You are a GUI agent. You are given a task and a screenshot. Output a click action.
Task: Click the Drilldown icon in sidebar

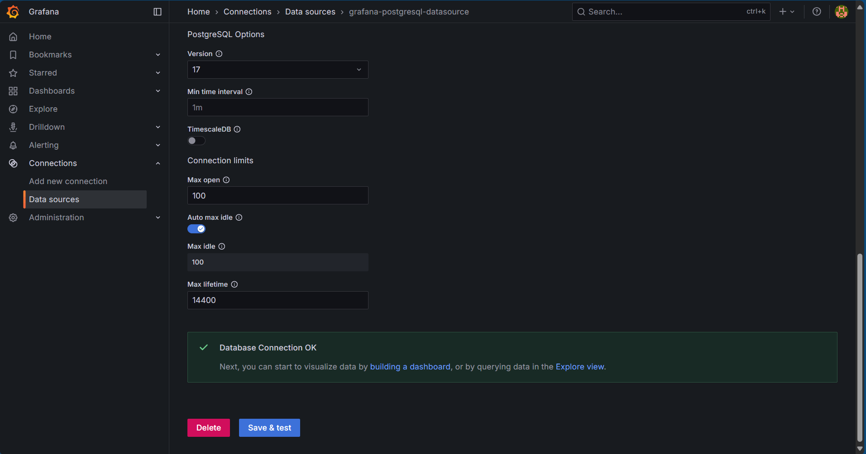click(x=13, y=127)
